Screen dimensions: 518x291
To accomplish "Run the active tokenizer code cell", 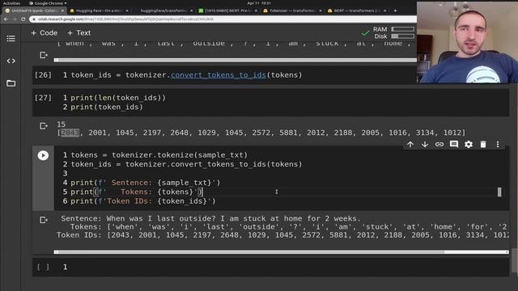I will coord(43,155).
